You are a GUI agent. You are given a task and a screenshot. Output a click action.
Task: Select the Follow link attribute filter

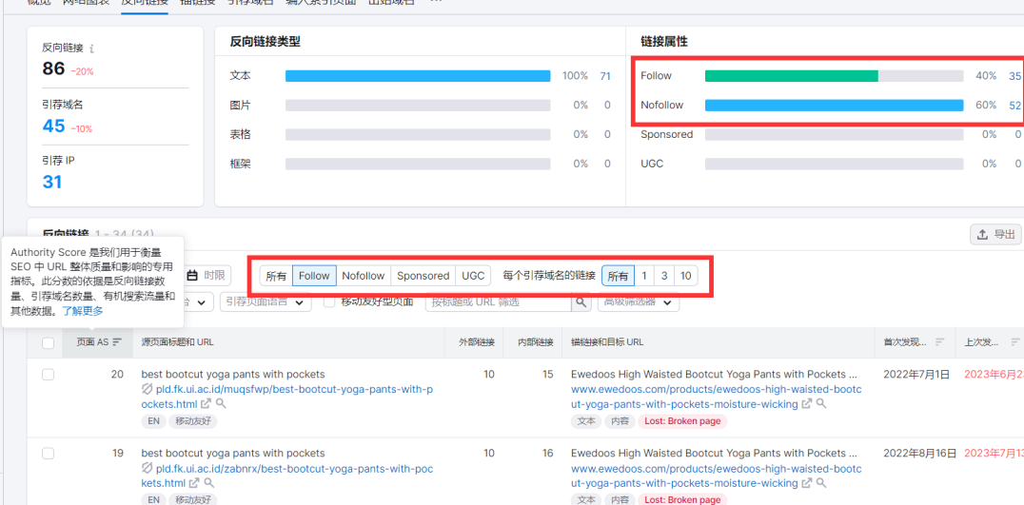[x=314, y=276]
